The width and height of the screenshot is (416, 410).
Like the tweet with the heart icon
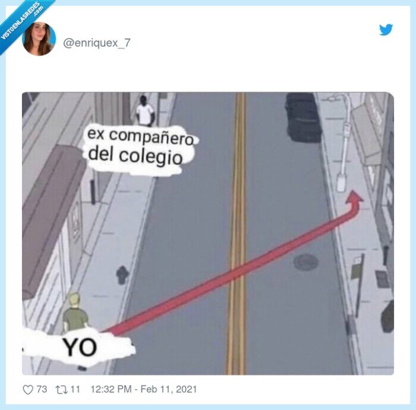(x=28, y=390)
